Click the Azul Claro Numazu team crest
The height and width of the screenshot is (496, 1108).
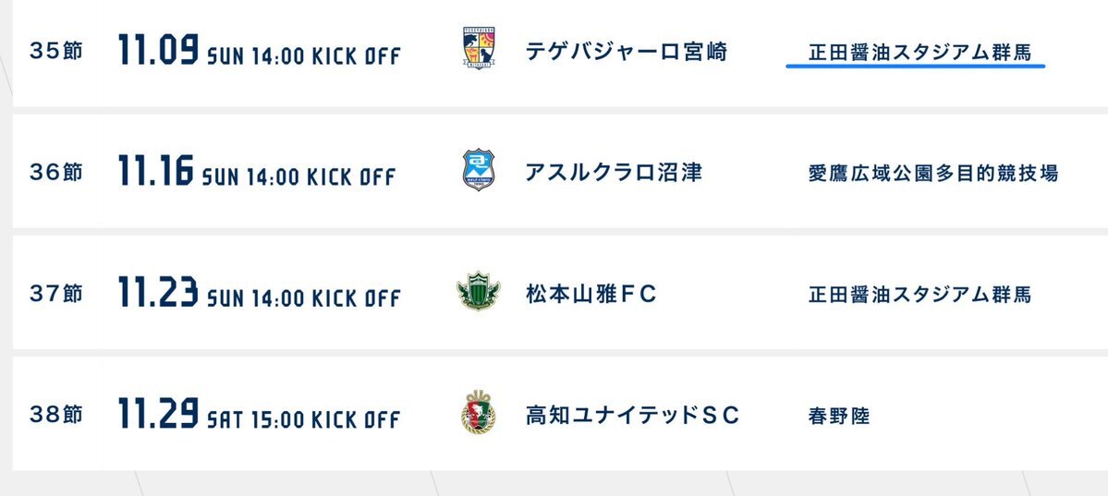pyautogui.click(x=479, y=172)
